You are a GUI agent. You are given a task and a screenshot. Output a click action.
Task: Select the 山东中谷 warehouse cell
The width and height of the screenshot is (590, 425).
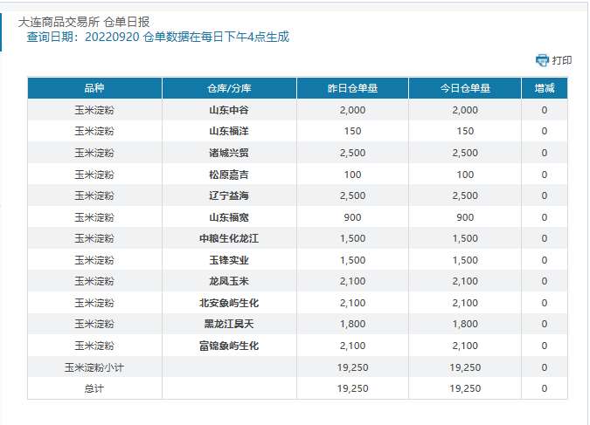pyautogui.click(x=229, y=110)
